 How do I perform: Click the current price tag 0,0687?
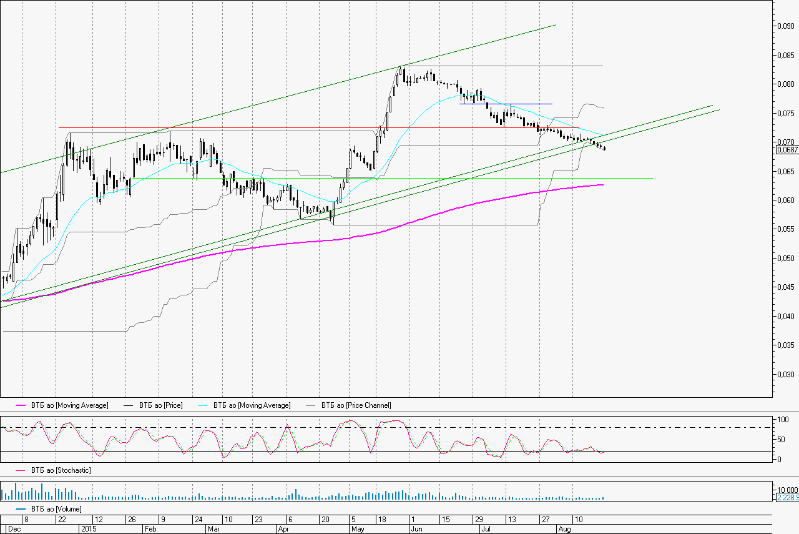(x=786, y=150)
